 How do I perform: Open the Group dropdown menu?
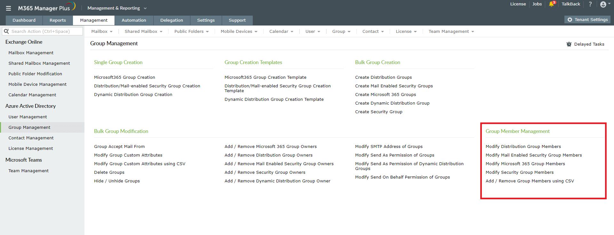(x=341, y=31)
